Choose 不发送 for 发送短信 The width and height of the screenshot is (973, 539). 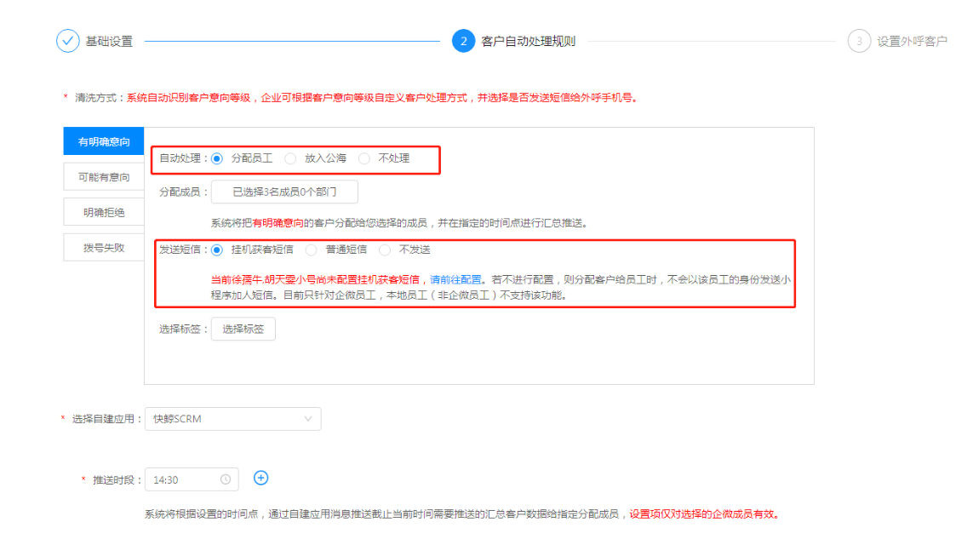(384, 249)
